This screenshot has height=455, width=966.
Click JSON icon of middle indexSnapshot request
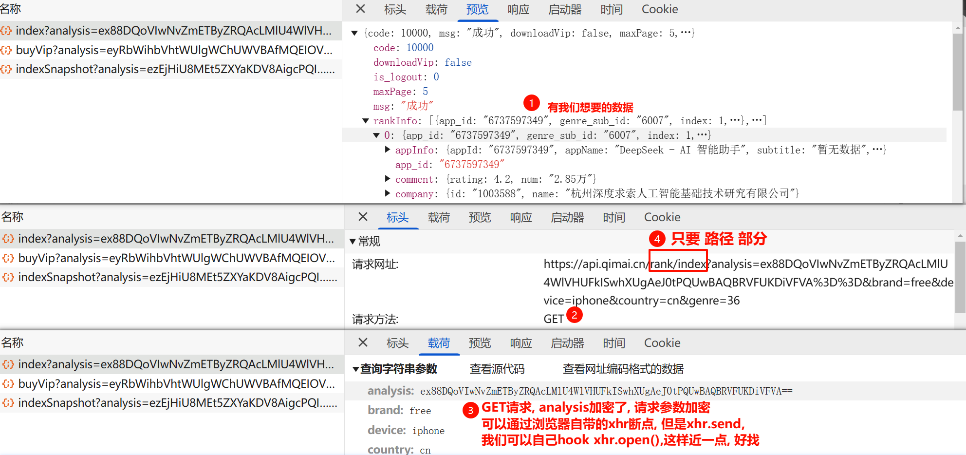point(8,277)
